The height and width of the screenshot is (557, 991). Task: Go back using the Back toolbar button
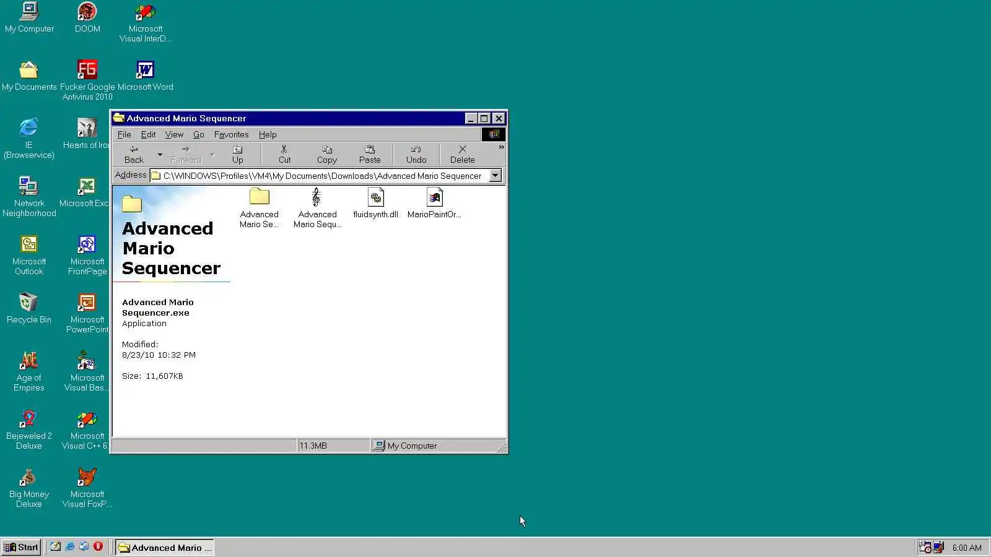click(134, 154)
